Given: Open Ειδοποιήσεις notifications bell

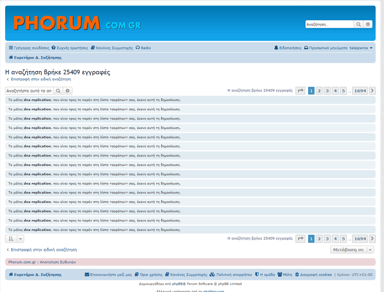Looking at the screenshot, I should tap(288, 48).
